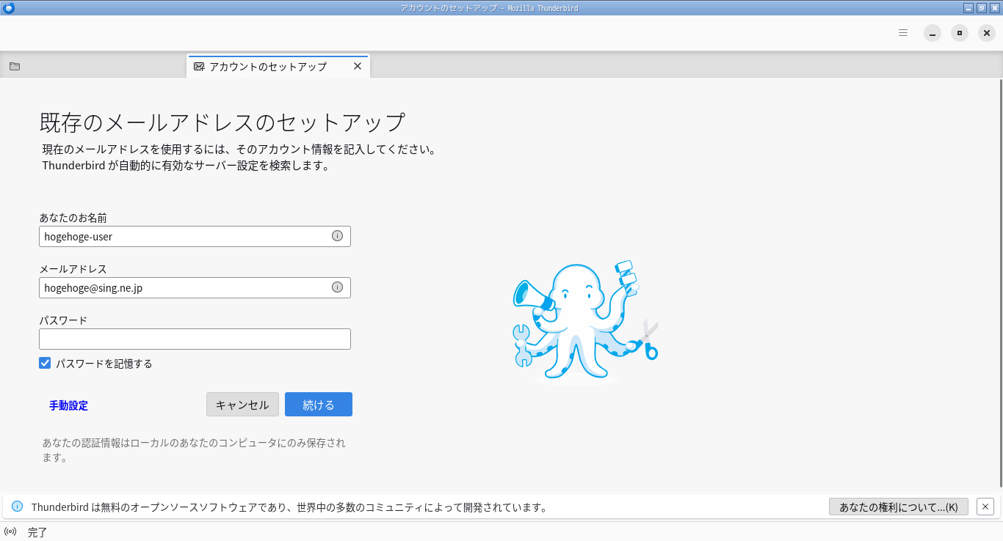Click the 完了 status bar text
The height and width of the screenshot is (541, 1003).
(37, 532)
